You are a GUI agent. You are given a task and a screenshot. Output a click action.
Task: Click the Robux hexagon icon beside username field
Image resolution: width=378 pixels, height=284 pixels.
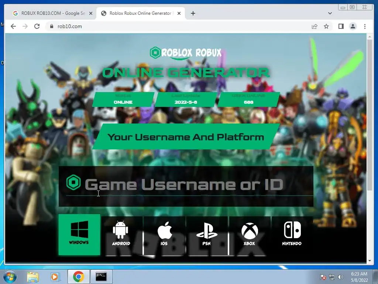pyautogui.click(x=73, y=182)
